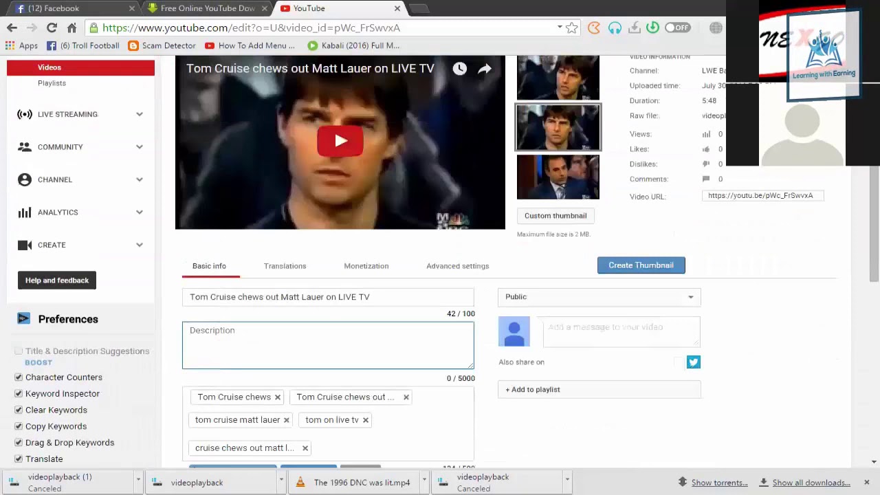Viewport: 880px width, 495px height.
Task: Open Help and feedback
Action: [x=57, y=280]
